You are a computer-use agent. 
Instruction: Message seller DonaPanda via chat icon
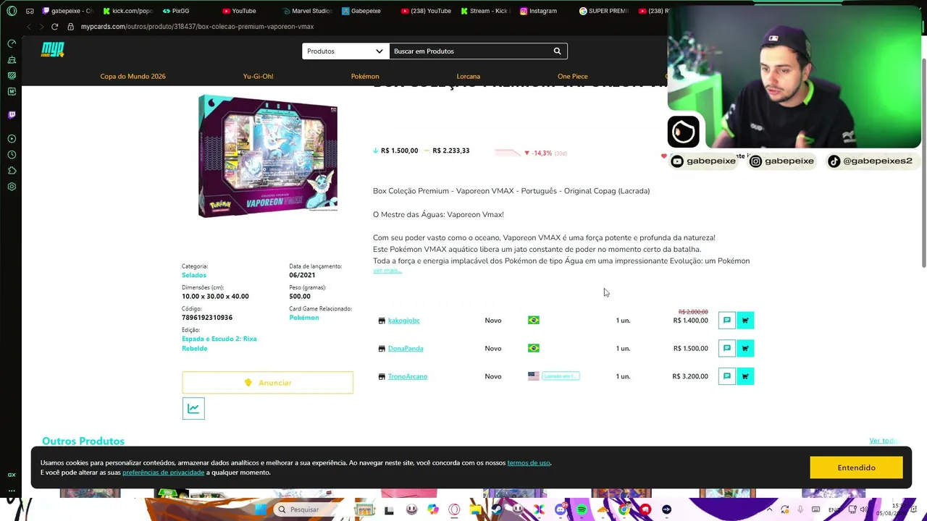727,348
